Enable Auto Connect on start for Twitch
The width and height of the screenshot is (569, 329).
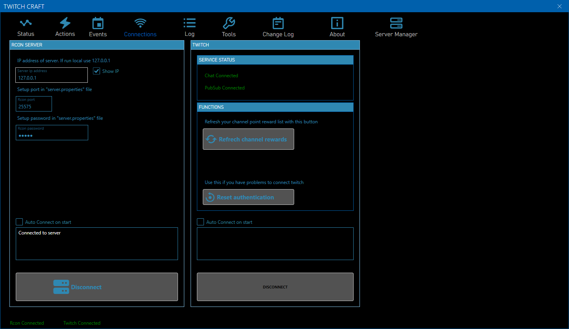200,222
